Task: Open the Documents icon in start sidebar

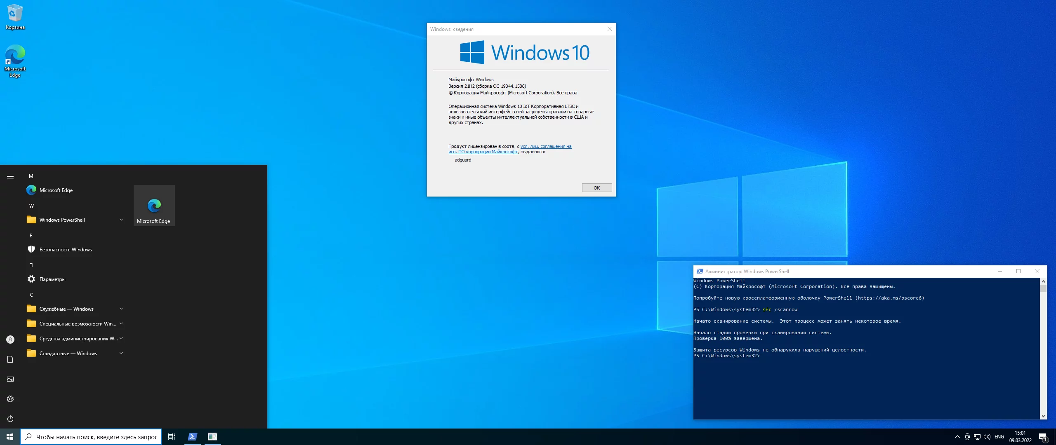Action: point(10,359)
